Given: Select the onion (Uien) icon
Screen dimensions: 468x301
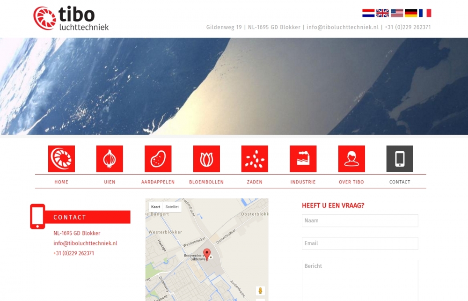Looking at the screenshot, I should [110, 159].
